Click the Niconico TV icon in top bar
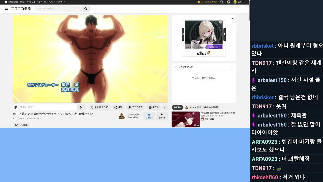323x182 pixels. click(x=6, y=2)
